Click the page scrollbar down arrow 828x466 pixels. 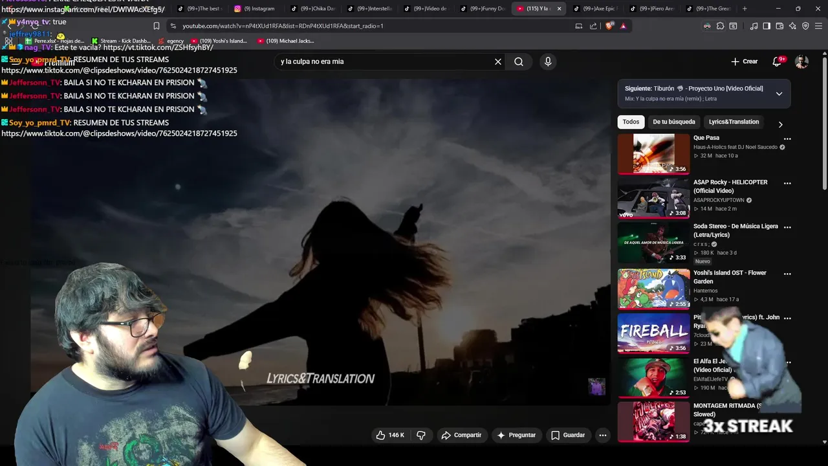(x=824, y=442)
